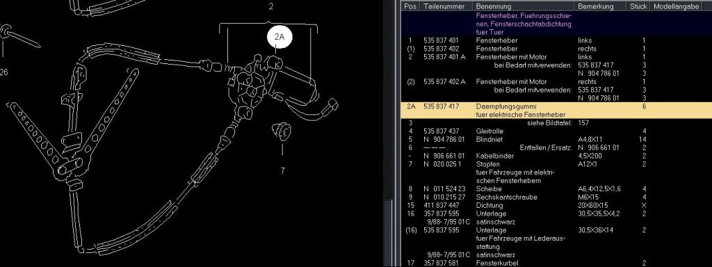Click the 2A callout bubble in diagram
The width and height of the screenshot is (712, 267).
(280, 38)
